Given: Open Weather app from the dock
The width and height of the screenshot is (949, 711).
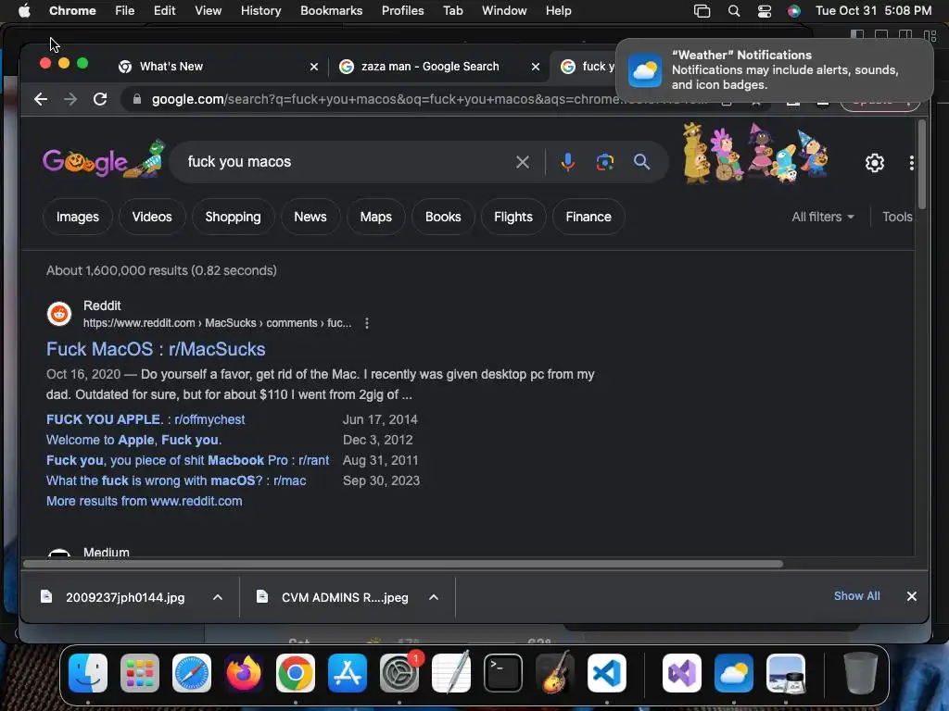Looking at the screenshot, I should [734, 673].
